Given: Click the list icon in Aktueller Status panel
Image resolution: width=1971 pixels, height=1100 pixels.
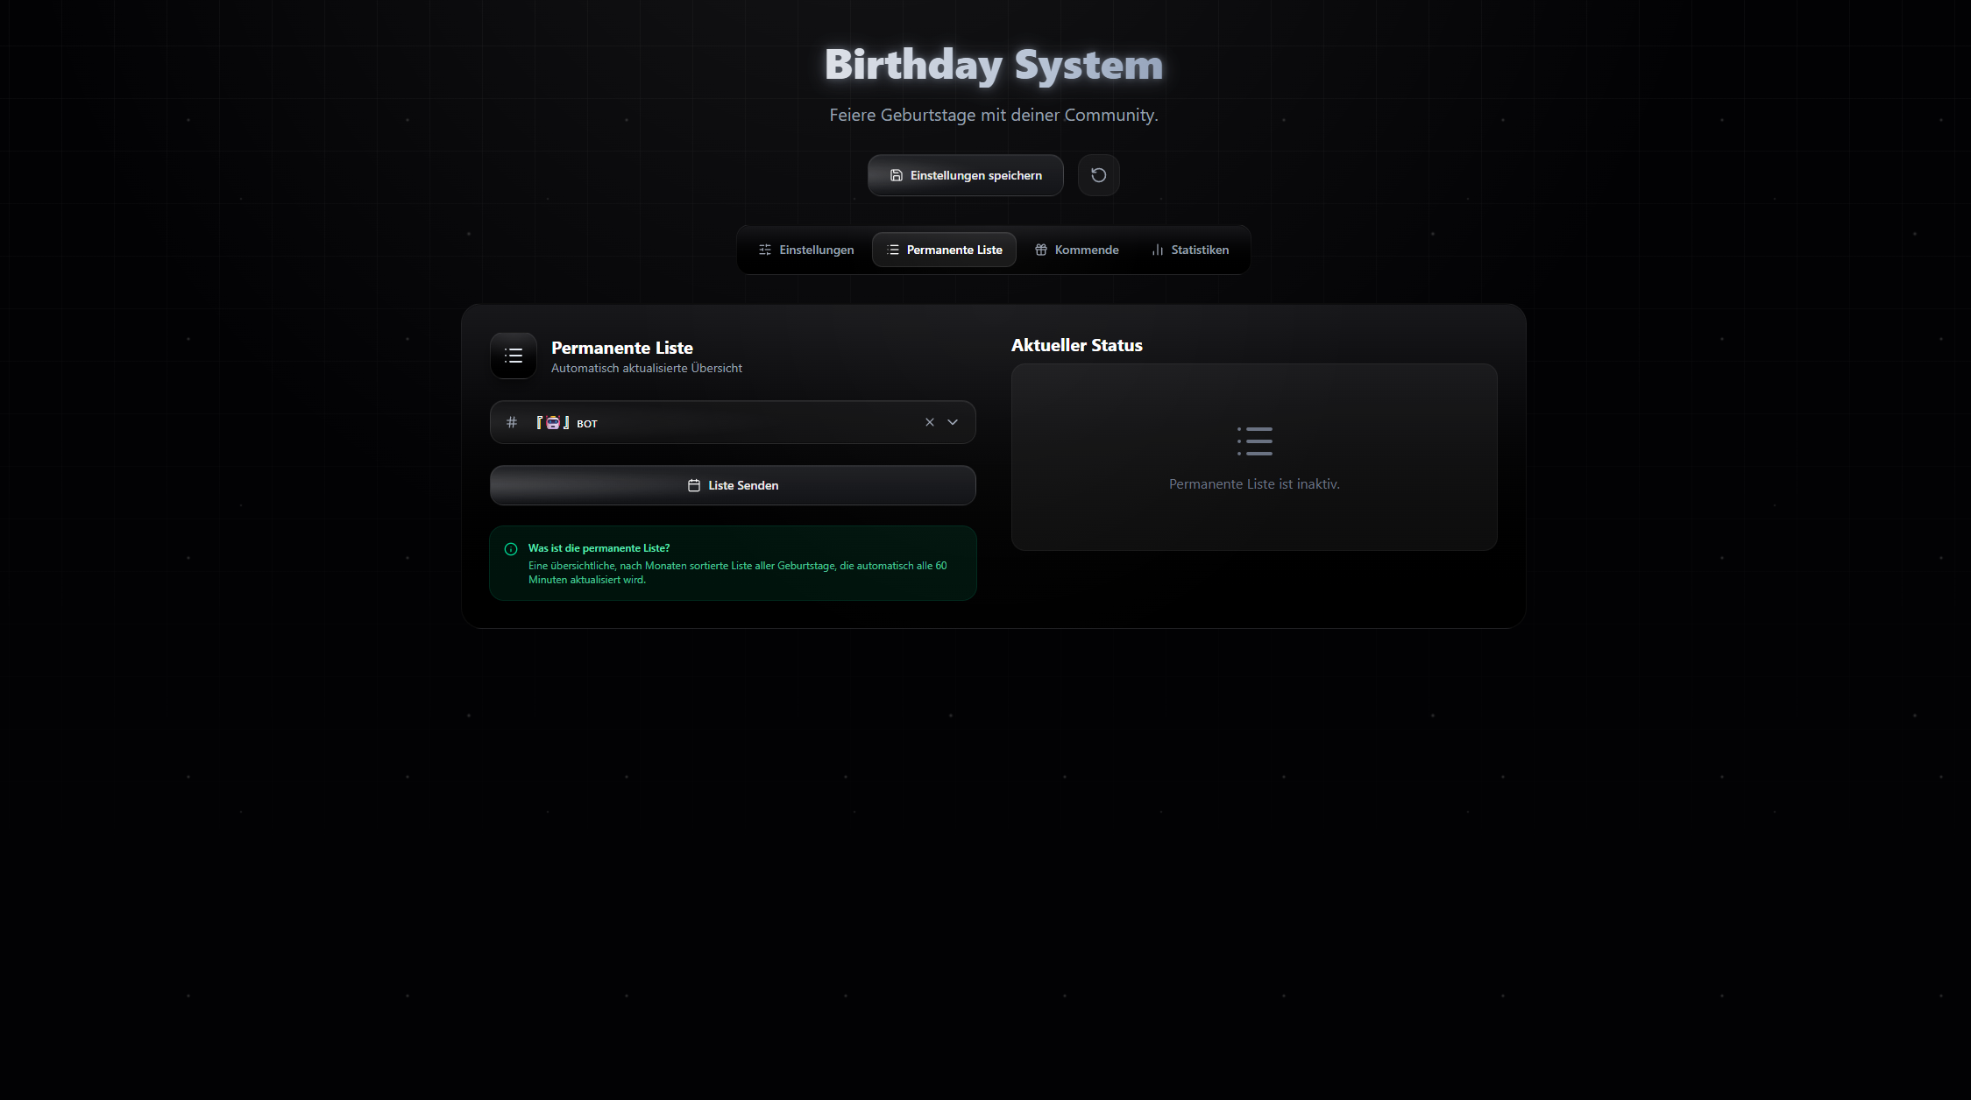Looking at the screenshot, I should pos(1255,441).
